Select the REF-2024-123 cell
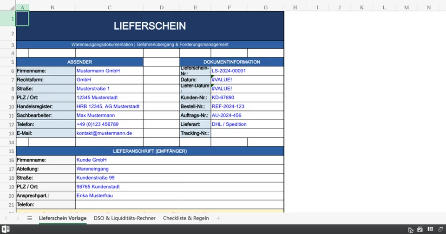Viewport: 446px width, 234px height. pos(247,106)
